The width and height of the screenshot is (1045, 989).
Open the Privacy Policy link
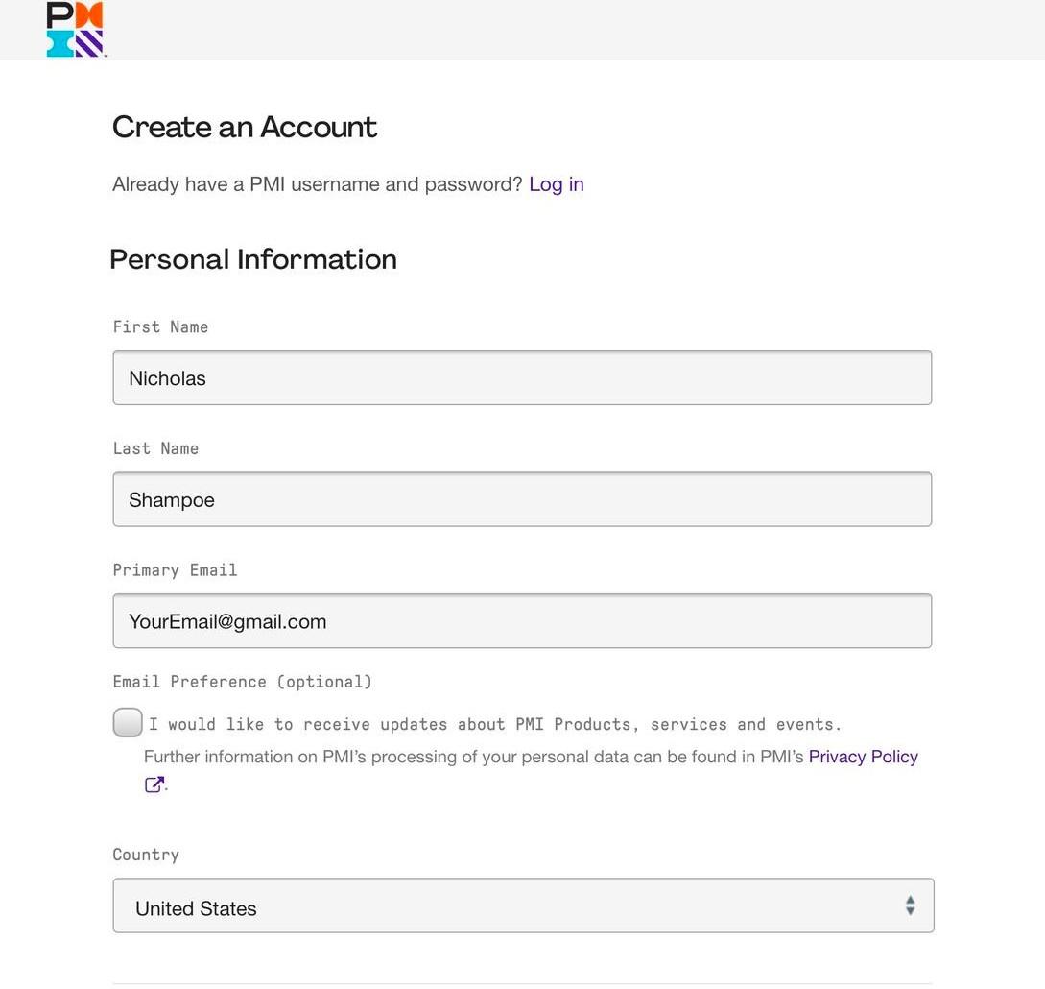(x=863, y=757)
